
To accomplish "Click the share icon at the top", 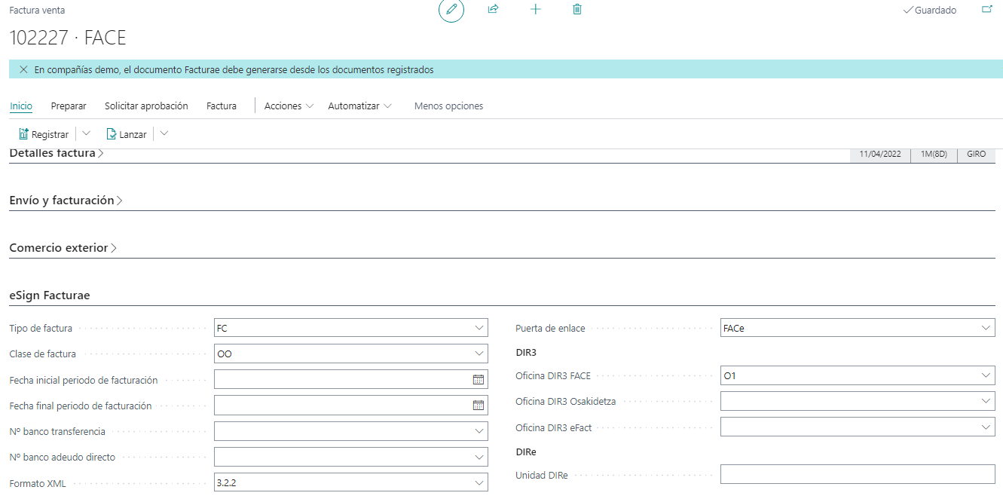I will [x=493, y=9].
